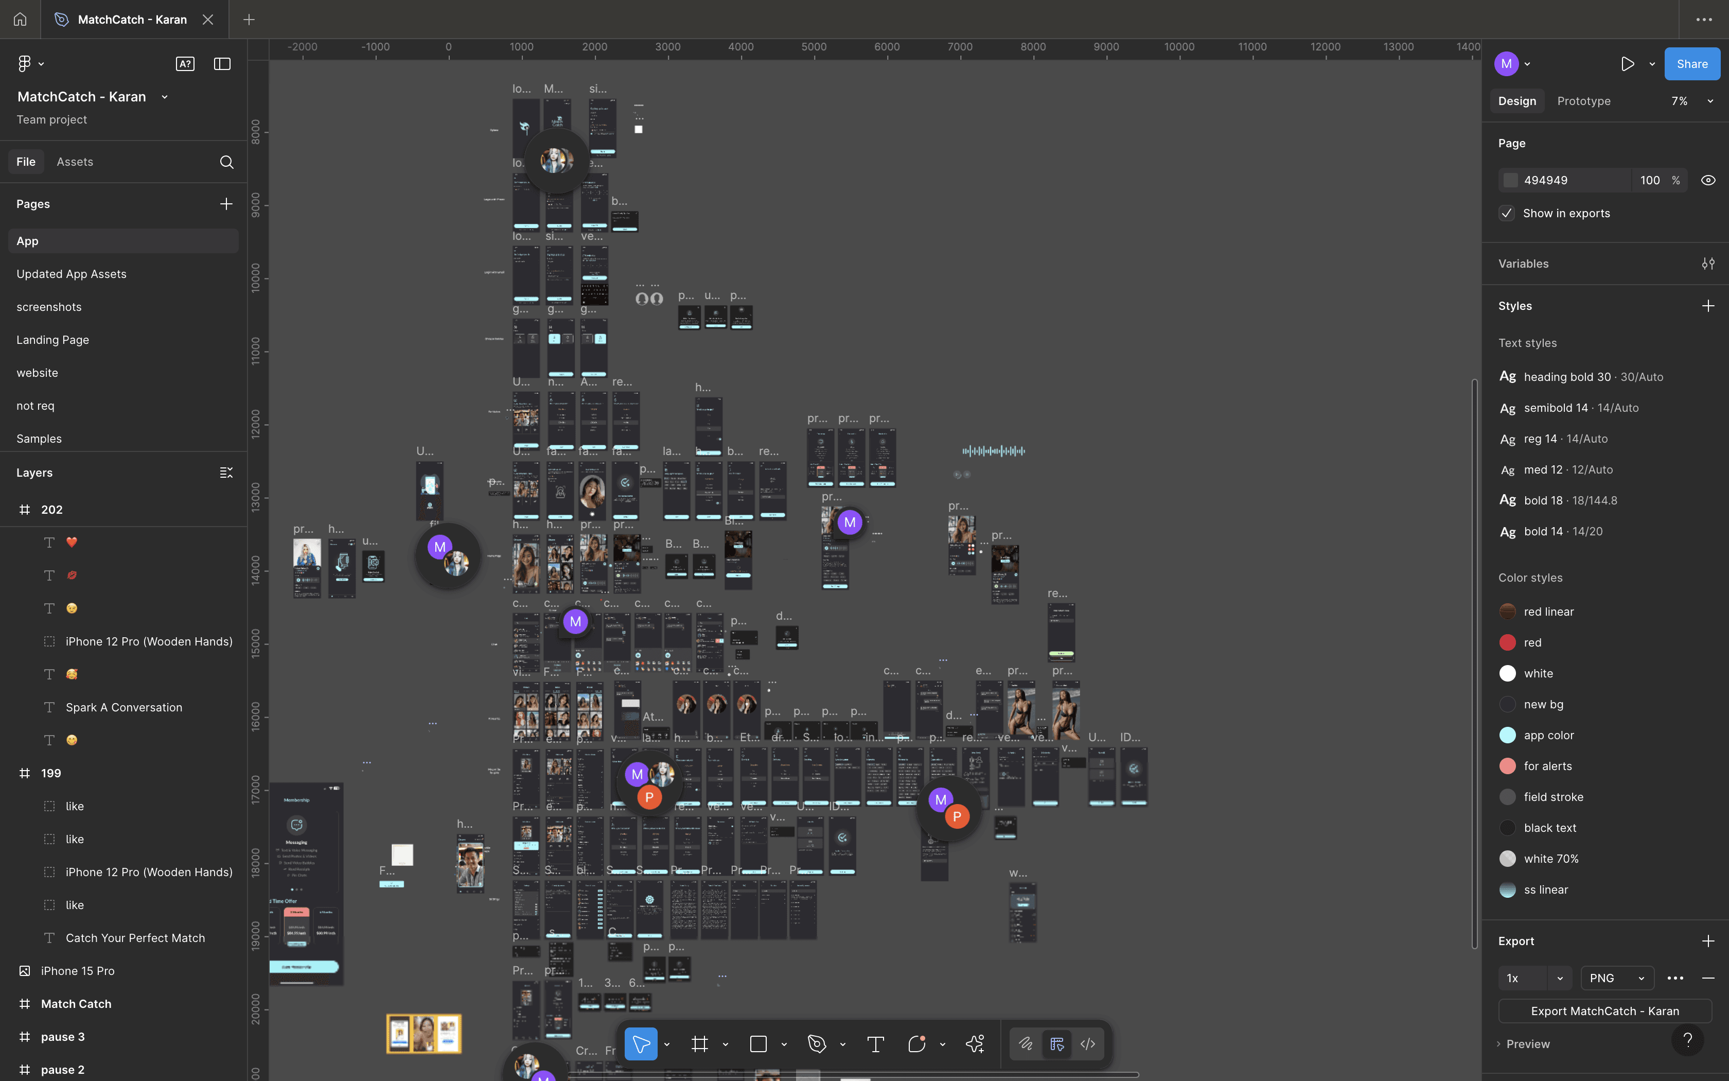Viewport: 1729px width, 1081px height.
Task: Switch to the Assets tab
Action: click(75, 162)
